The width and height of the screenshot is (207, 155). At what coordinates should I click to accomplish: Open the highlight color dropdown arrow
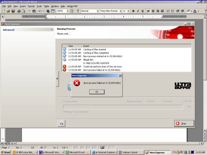[192, 11]
